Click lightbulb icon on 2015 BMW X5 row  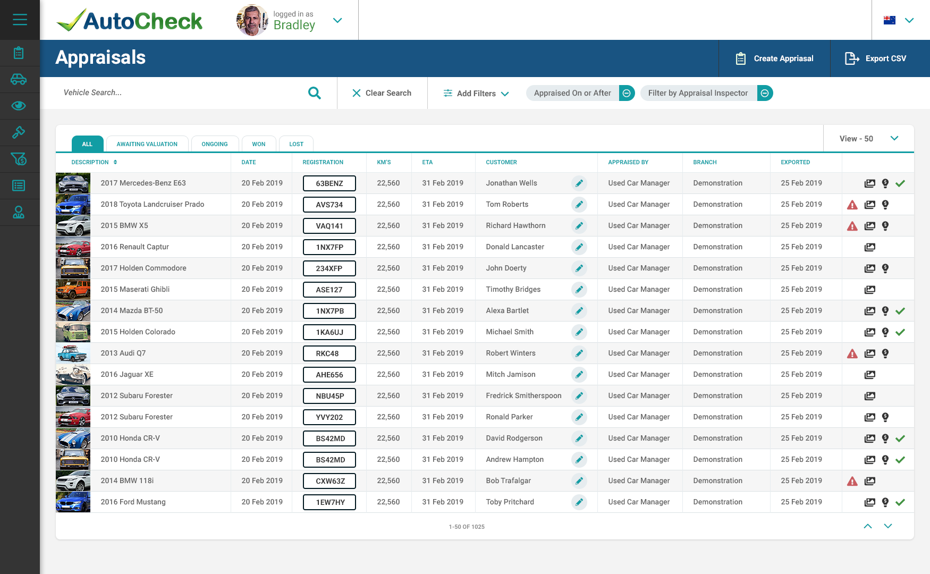[885, 226]
